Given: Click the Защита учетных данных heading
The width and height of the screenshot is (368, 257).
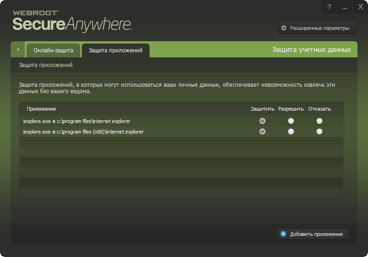Looking at the screenshot, I should pyautogui.click(x=311, y=50).
